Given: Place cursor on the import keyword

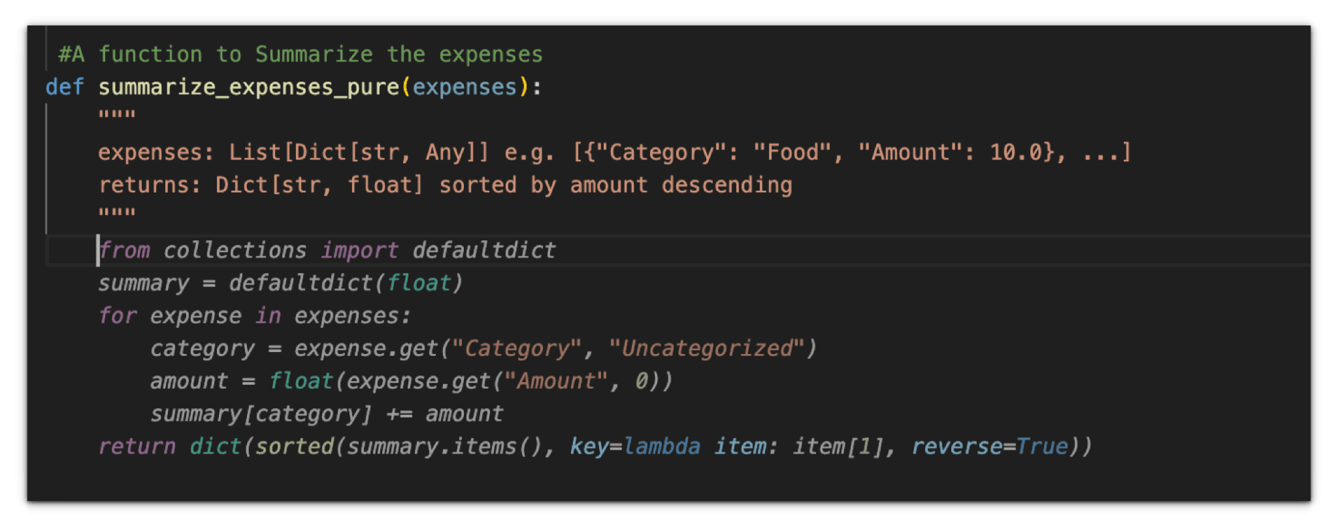Looking at the screenshot, I should (359, 250).
